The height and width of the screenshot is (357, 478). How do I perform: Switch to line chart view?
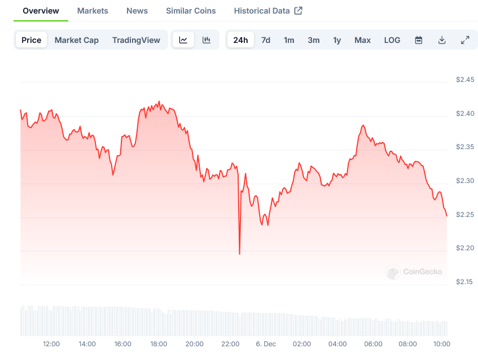pyautogui.click(x=183, y=40)
